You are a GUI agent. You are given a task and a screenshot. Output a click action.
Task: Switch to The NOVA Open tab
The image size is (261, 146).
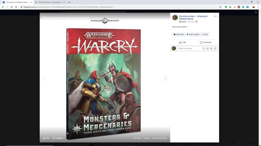pyautogui.click(x=50, y=2)
